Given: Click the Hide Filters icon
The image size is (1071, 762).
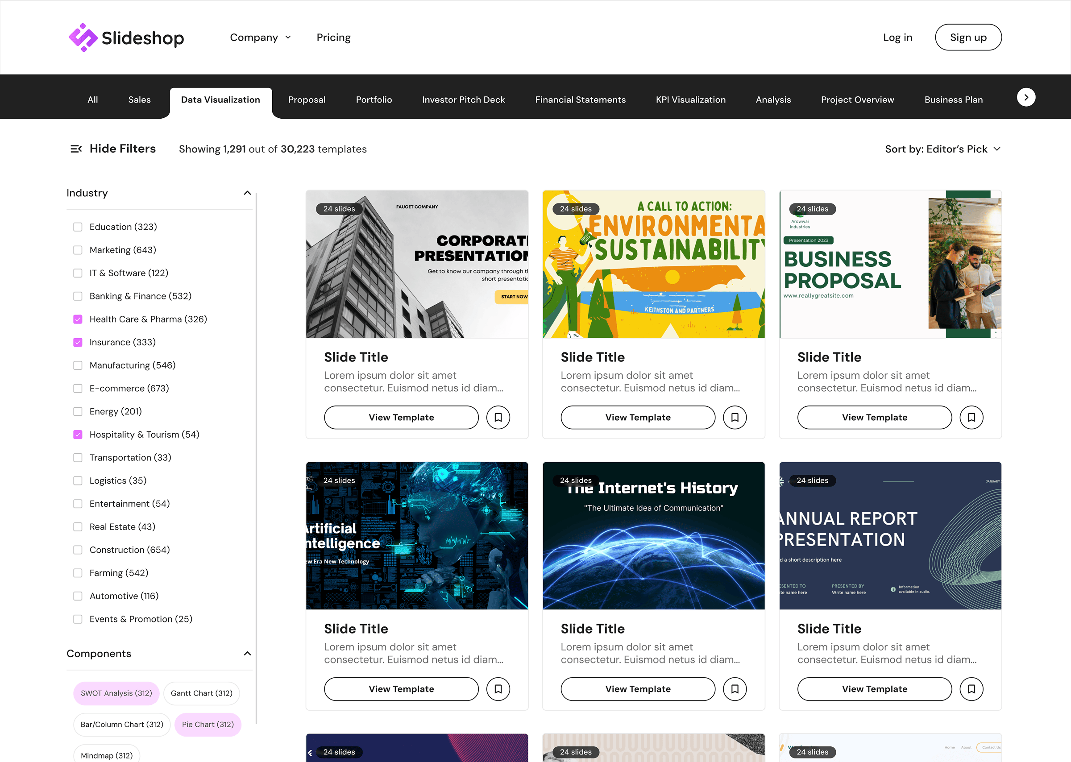Looking at the screenshot, I should point(76,149).
